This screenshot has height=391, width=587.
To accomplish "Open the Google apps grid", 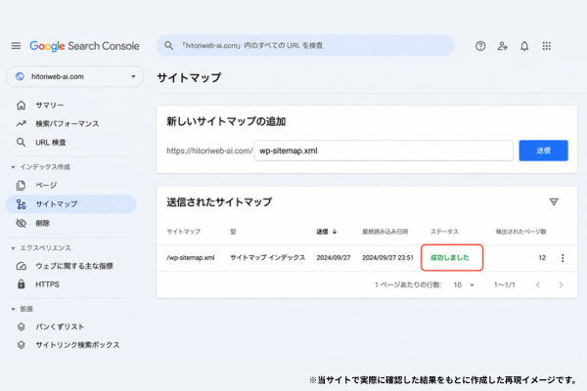I will coord(547,46).
